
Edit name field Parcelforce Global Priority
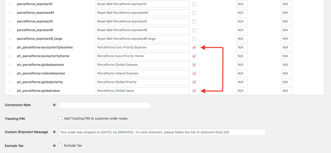click(x=143, y=82)
